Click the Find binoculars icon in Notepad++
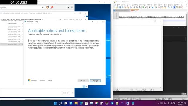The height and width of the screenshot is (106, 188). click(150, 7)
